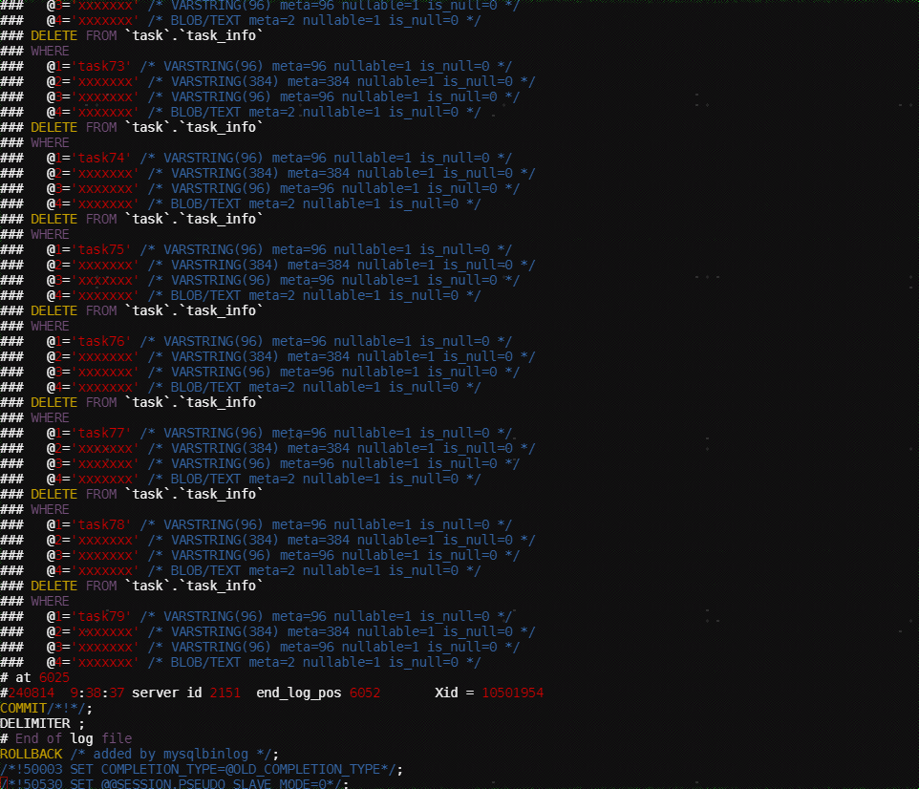Click the time 9:38:37
Screen dimensions: 919x789
(96, 693)
